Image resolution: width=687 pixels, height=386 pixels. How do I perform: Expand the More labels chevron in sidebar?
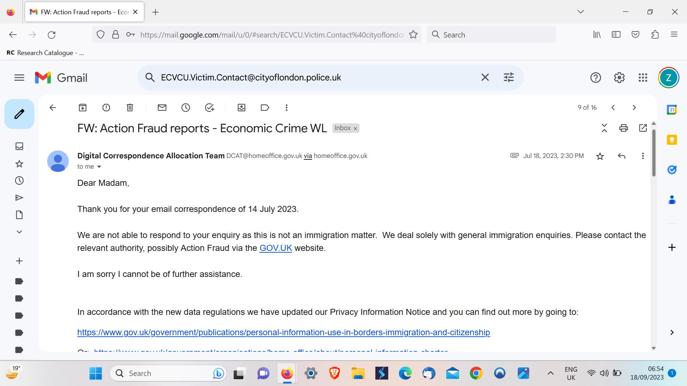[x=19, y=232]
